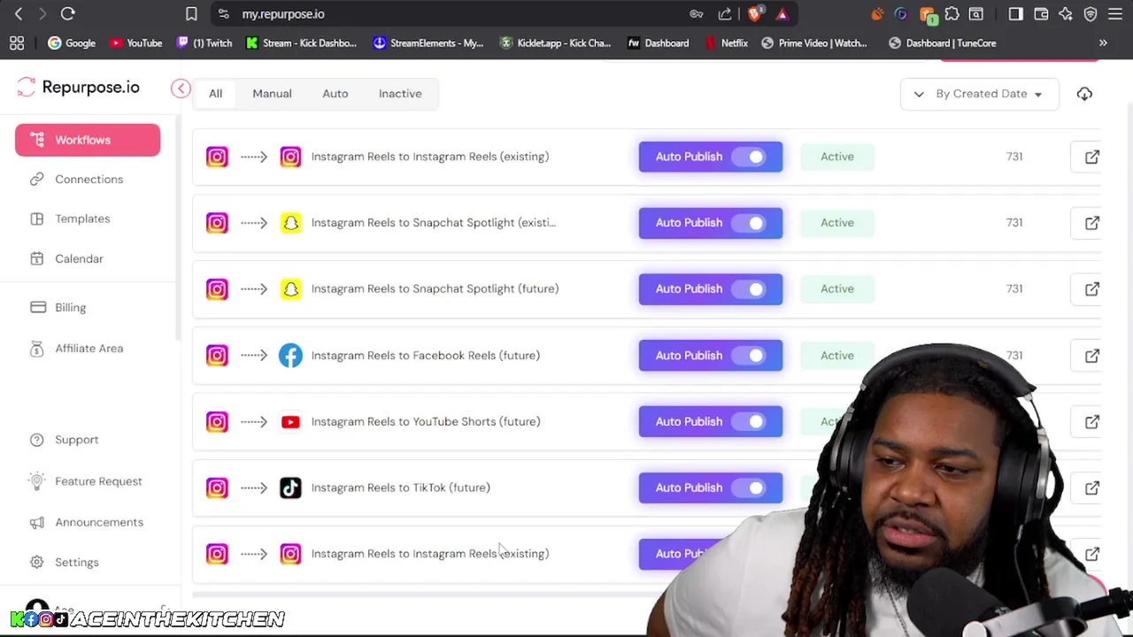
Task: Select the Manual filter tab
Action: tap(272, 94)
